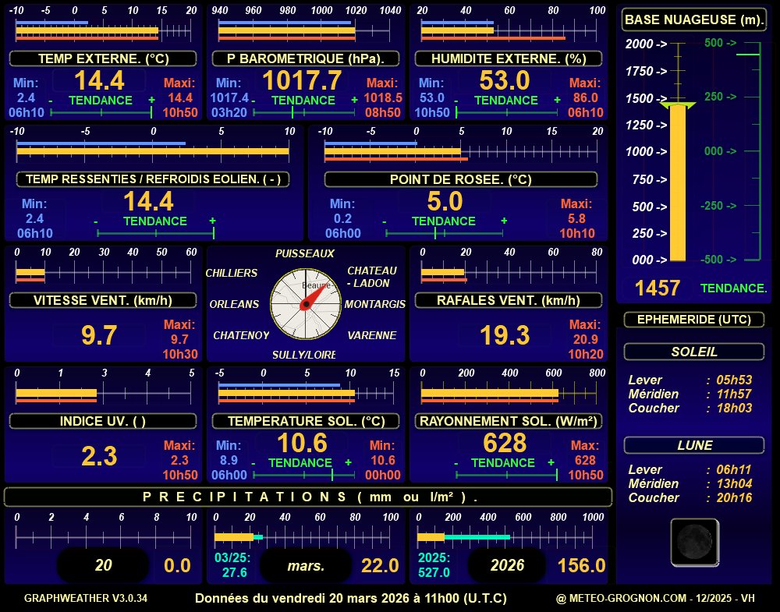
Task: Select the EPHEMERIDE (UTC) header
Action: click(693, 319)
